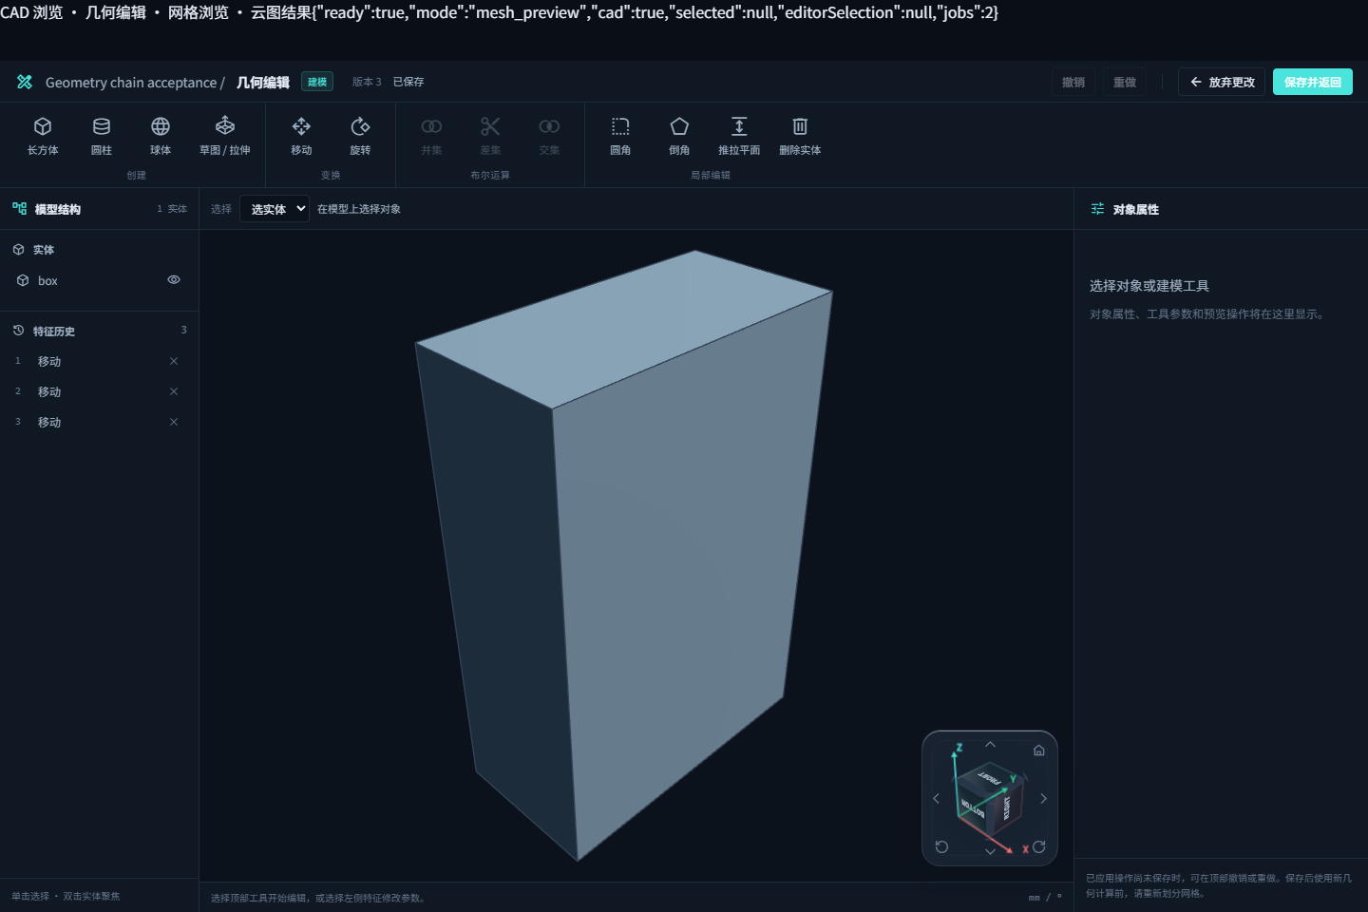Reset view with the home icon
This screenshot has width=1368, height=912.
[1039, 750]
